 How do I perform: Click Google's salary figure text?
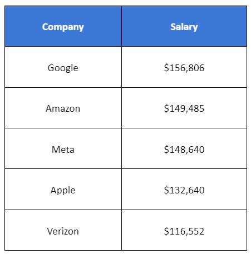point(184,68)
